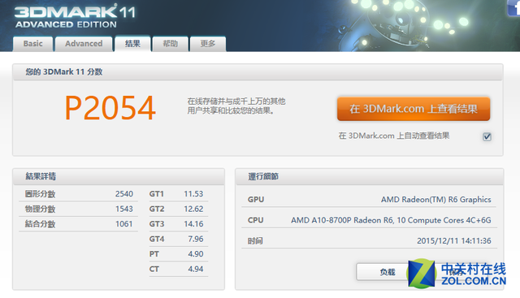This screenshot has height=298, width=520.
Task: Click the 您的 3DMark 11 分数 header
Action: [x=64, y=72]
